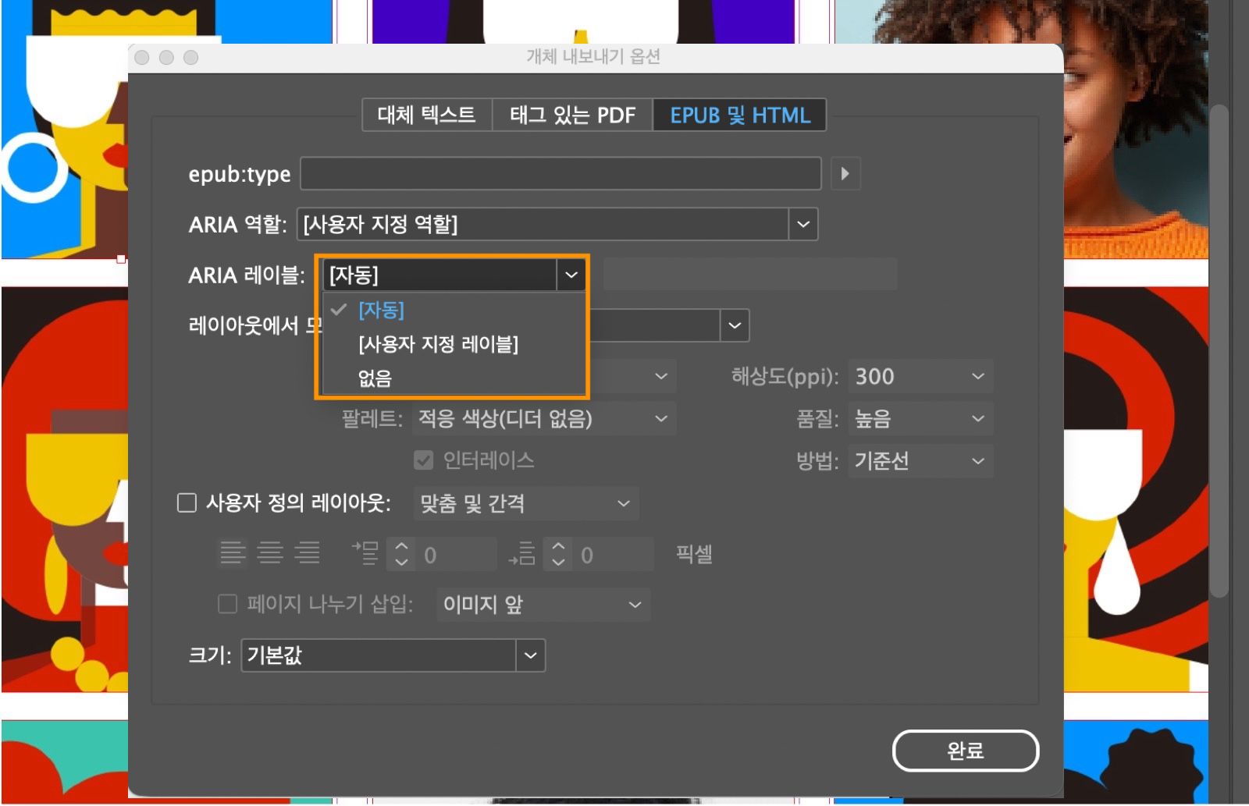Click the space-before spacing icon

[365, 553]
